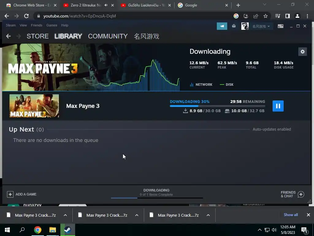Screen dimensions: 314x236
Task: Switch to Zero 2 Ištrauka YouTube tab
Action: (86, 5)
